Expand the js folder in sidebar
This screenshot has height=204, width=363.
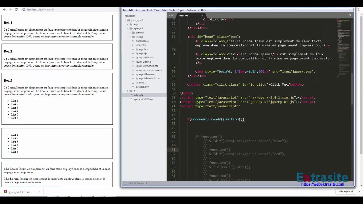pyautogui.click(x=128, y=91)
